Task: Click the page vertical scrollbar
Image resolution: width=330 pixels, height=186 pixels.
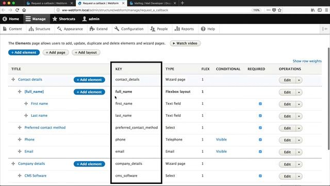Action: (328, 99)
